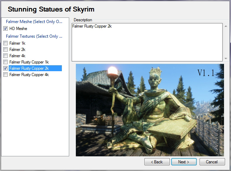Go to the Next step
Screen dimensions: 231x171
point(184,162)
